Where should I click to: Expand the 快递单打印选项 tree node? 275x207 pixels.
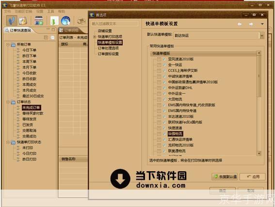[95, 37]
